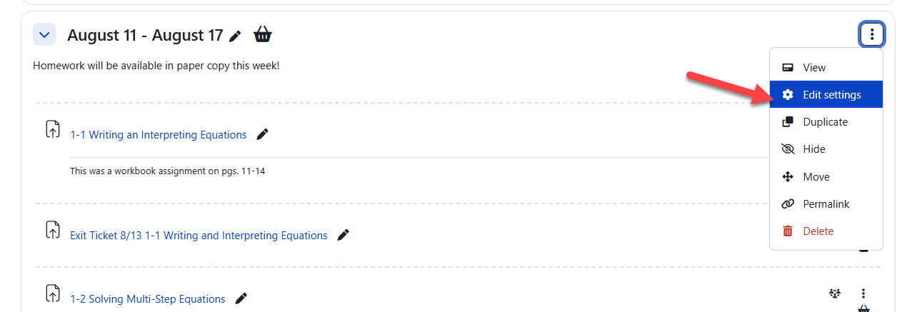Screen dimensions: 922x312
Task: Collapse the August 11 - August 17 section
Action: click(44, 34)
